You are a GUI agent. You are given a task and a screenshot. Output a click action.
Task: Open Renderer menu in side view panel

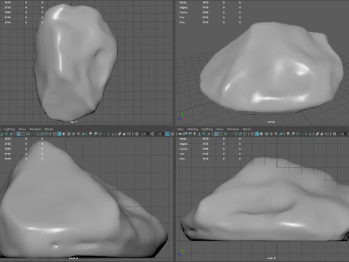233,129
